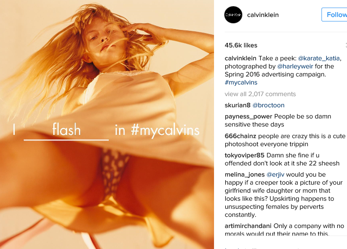Click the Log in link below comments
The height and width of the screenshot is (249, 347).
click(x=232, y=248)
